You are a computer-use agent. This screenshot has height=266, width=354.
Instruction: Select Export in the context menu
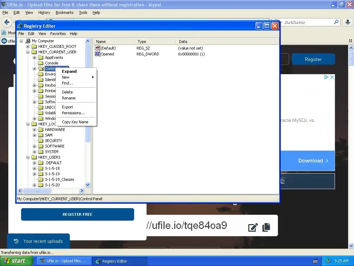[76, 107]
